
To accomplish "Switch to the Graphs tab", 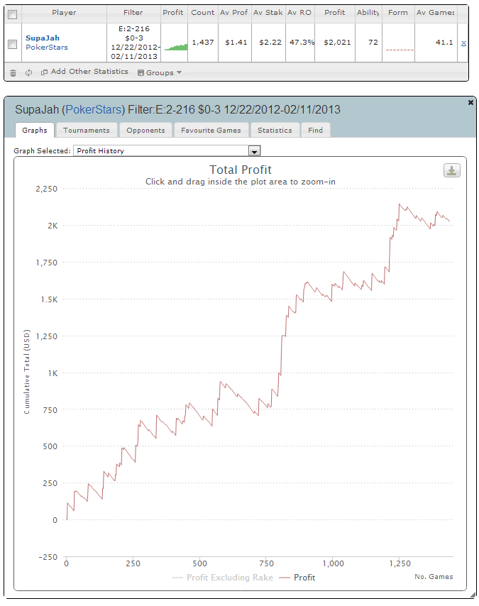I will [x=34, y=131].
